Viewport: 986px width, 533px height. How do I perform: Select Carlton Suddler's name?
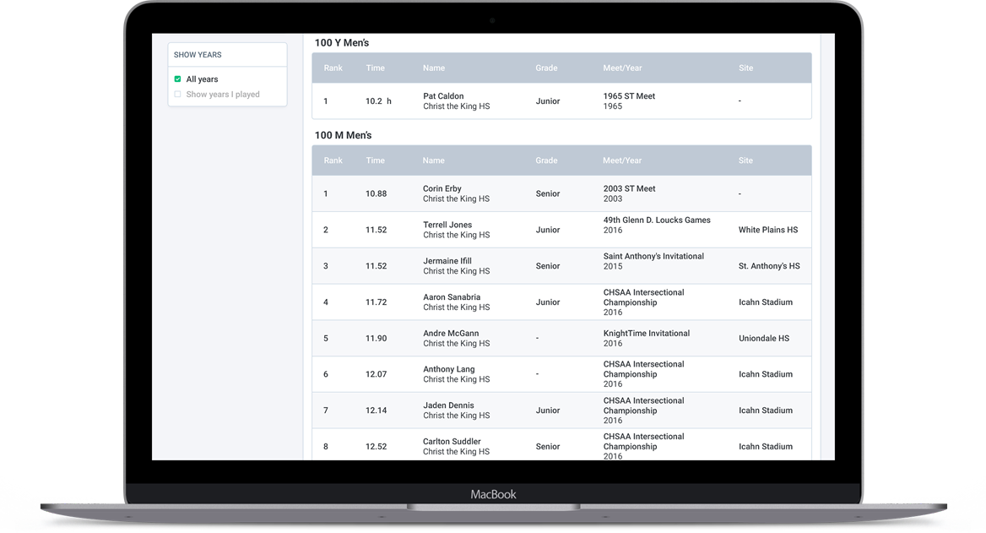pos(452,442)
